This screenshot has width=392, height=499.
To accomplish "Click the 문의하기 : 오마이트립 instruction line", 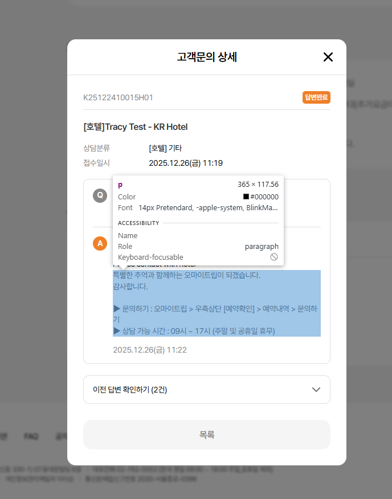I will pos(215,314).
